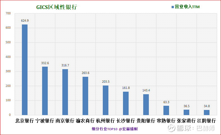Click the y-axis value 500
The image size is (221, 135).
(x=8, y=42)
